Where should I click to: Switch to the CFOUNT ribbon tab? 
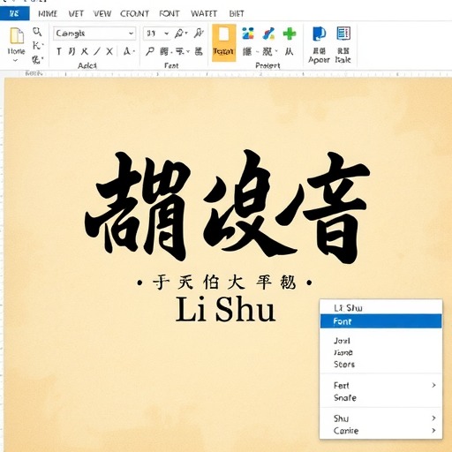pyautogui.click(x=134, y=13)
